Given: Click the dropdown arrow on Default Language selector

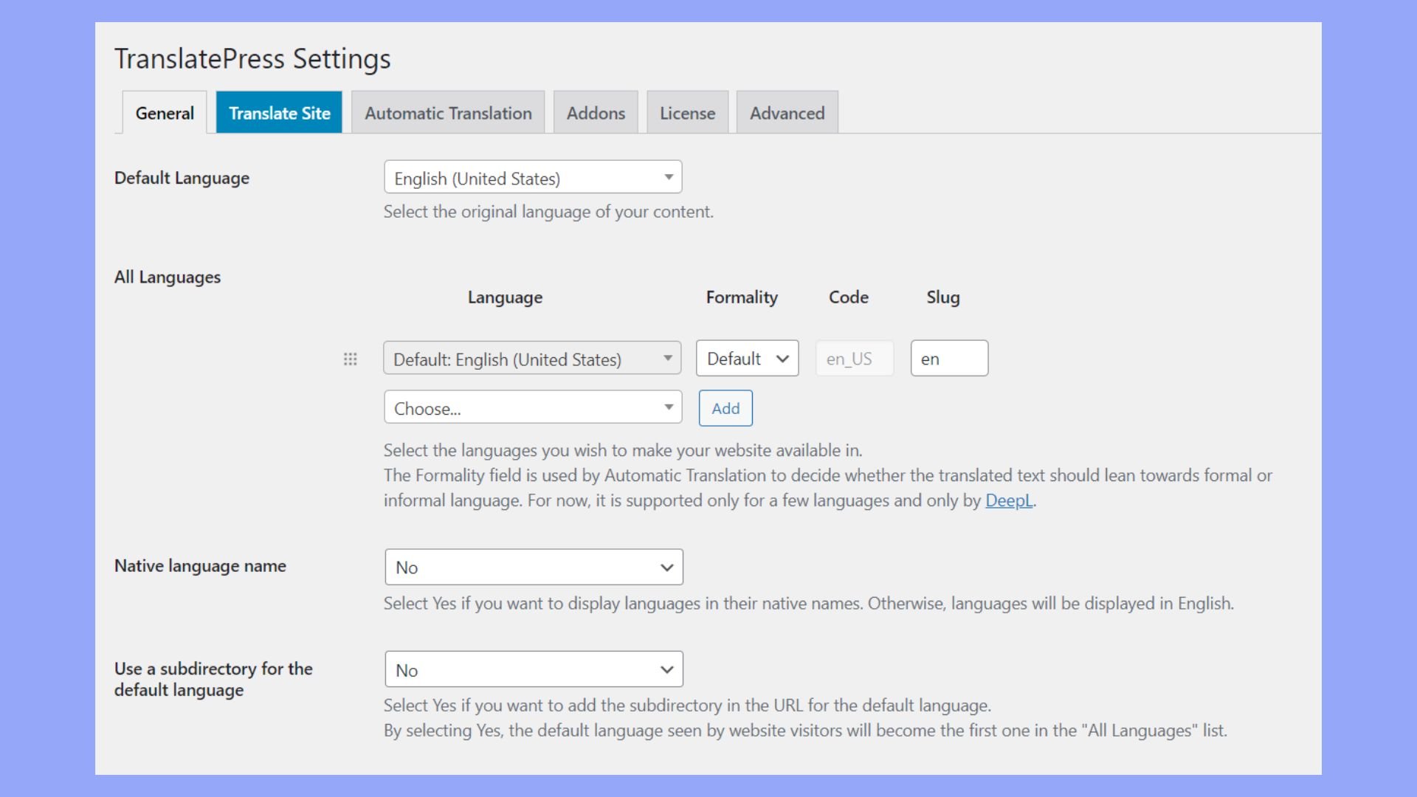Looking at the screenshot, I should [x=668, y=177].
